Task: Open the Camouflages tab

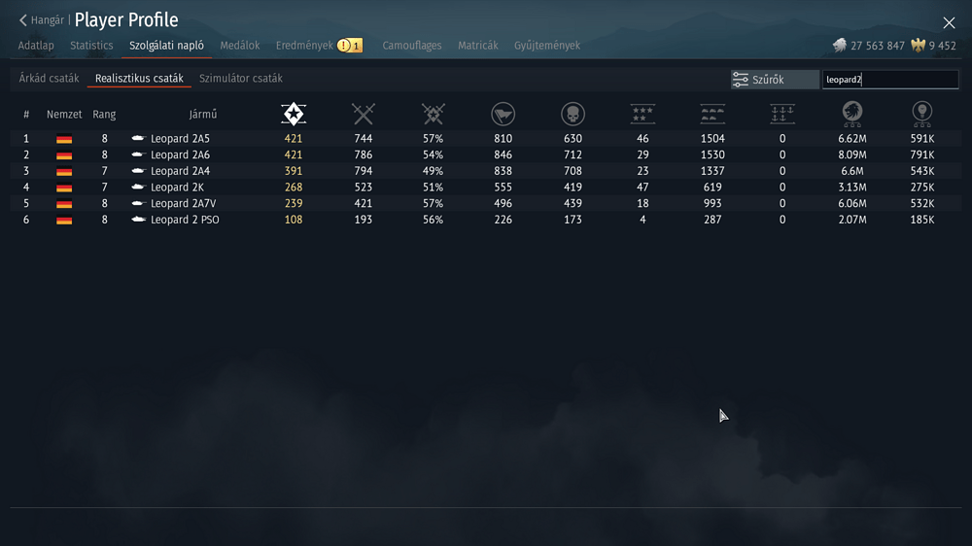Action: tap(411, 46)
